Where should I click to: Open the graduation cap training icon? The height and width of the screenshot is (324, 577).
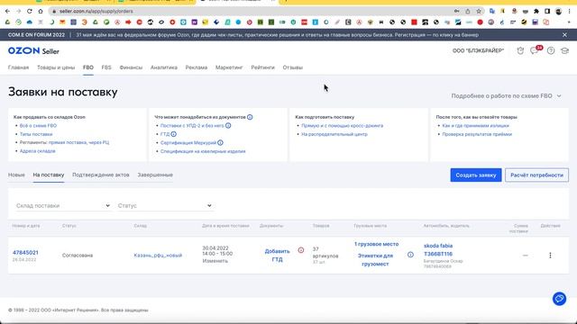coord(565,51)
